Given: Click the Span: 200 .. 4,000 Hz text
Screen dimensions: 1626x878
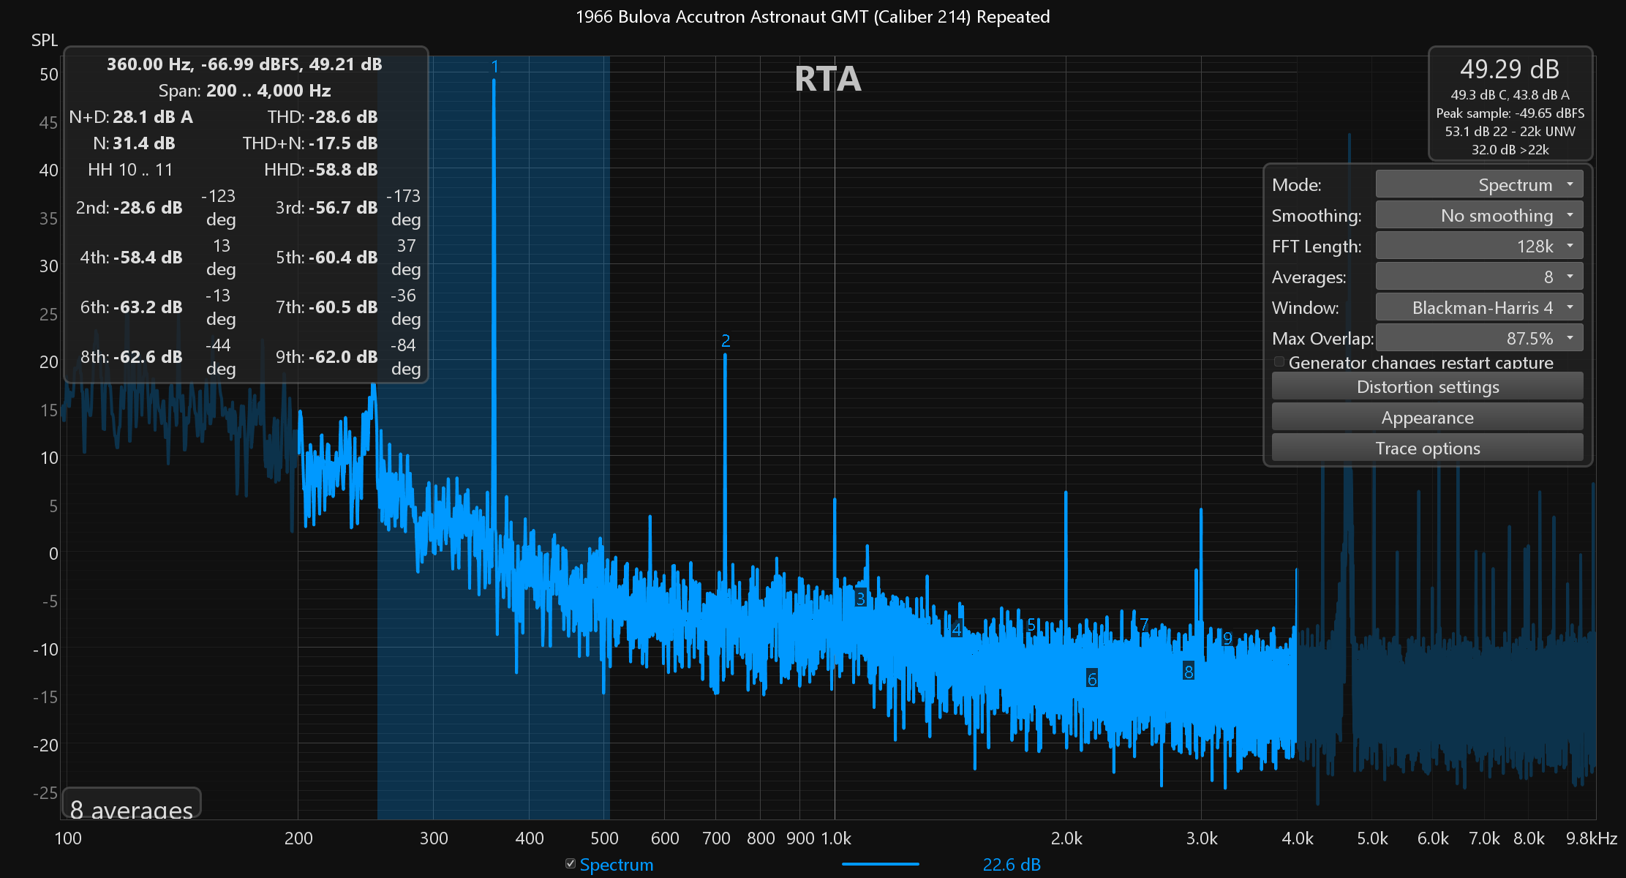Looking at the screenshot, I should [x=245, y=91].
